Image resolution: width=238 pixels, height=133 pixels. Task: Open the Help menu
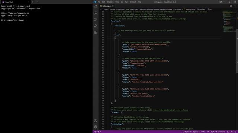(x=139, y=2)
